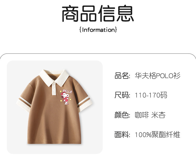Choose the 咖啡 color option
Screen dimensions: 196x161
[142, 115]
